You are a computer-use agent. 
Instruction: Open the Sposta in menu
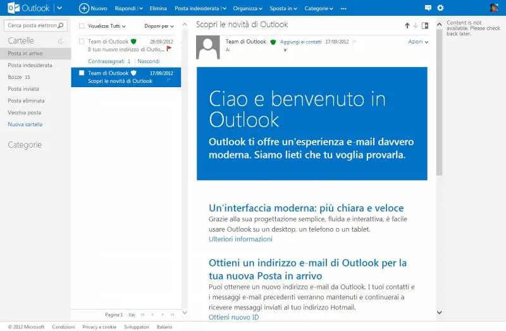click(x=283, y=8)
